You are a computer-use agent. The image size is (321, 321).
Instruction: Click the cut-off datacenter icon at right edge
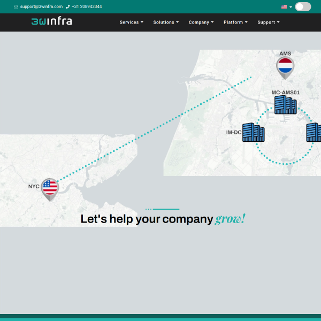(314, 132)
